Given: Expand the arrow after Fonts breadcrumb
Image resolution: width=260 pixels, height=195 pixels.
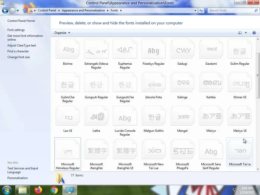Looking at the screenshot, I should 121,10.
